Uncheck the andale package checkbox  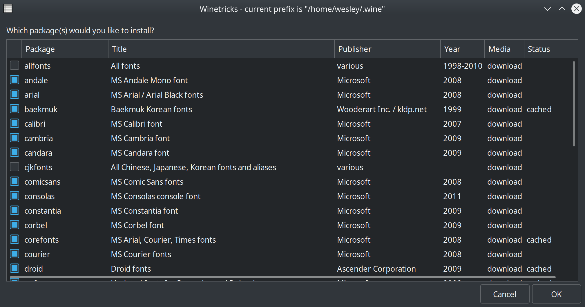click(x=15, y=80)
